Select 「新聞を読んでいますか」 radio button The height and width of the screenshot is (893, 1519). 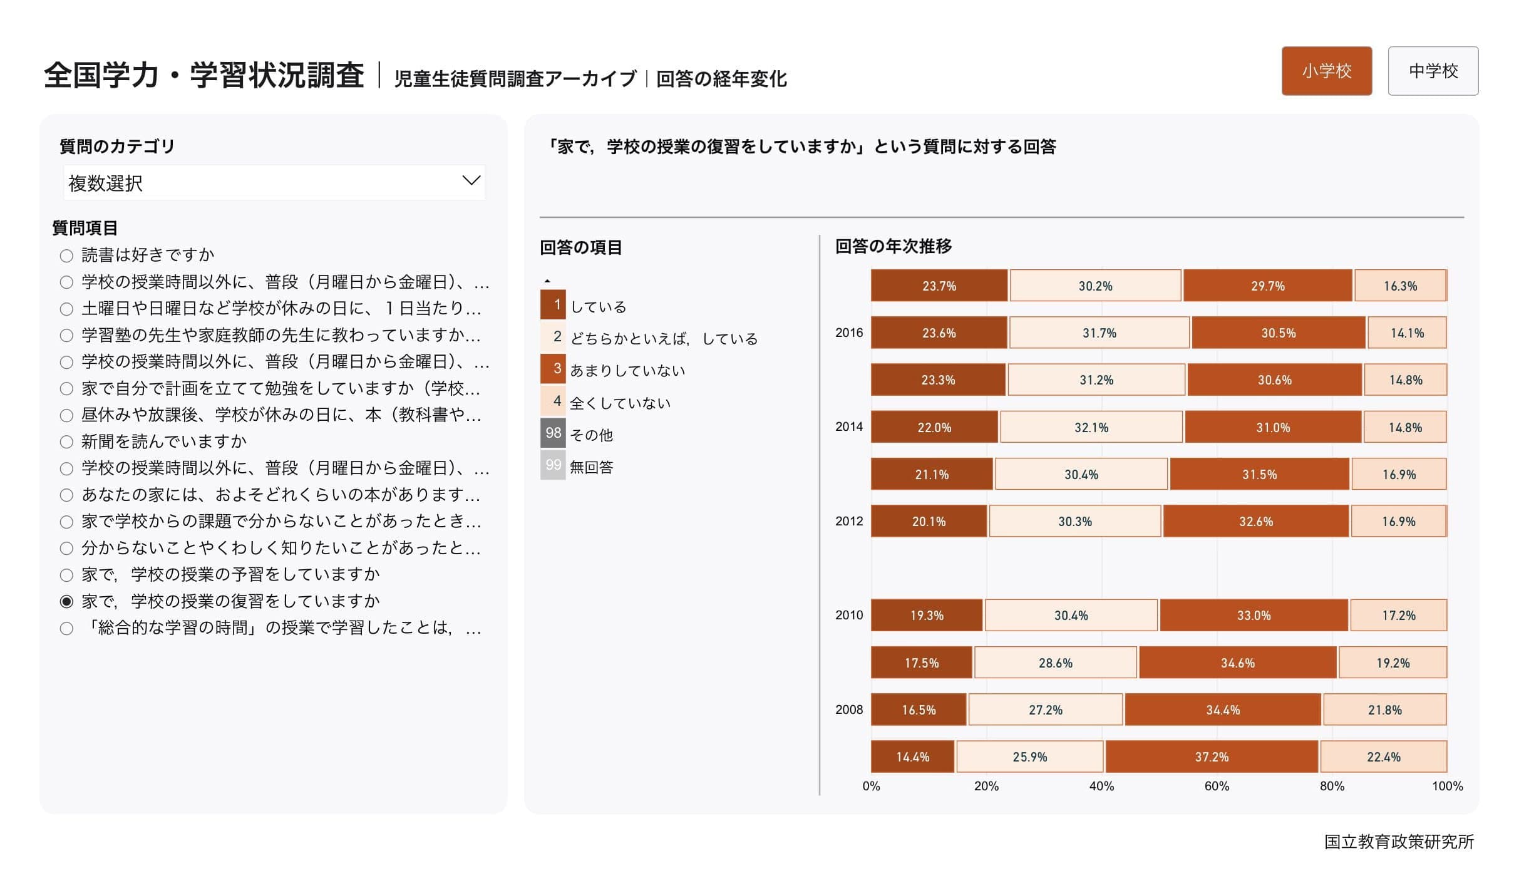66,442
